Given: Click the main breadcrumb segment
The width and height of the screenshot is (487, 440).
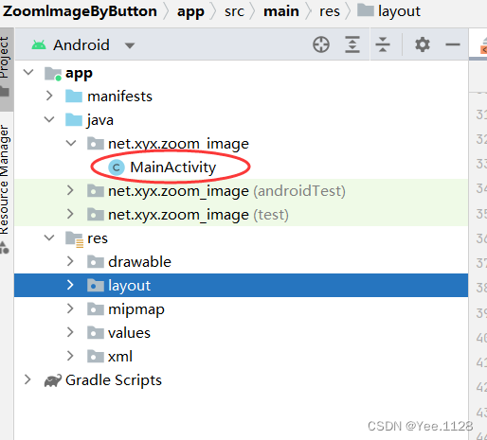Looking at the screenshot, I should click(x=281, y=11).
